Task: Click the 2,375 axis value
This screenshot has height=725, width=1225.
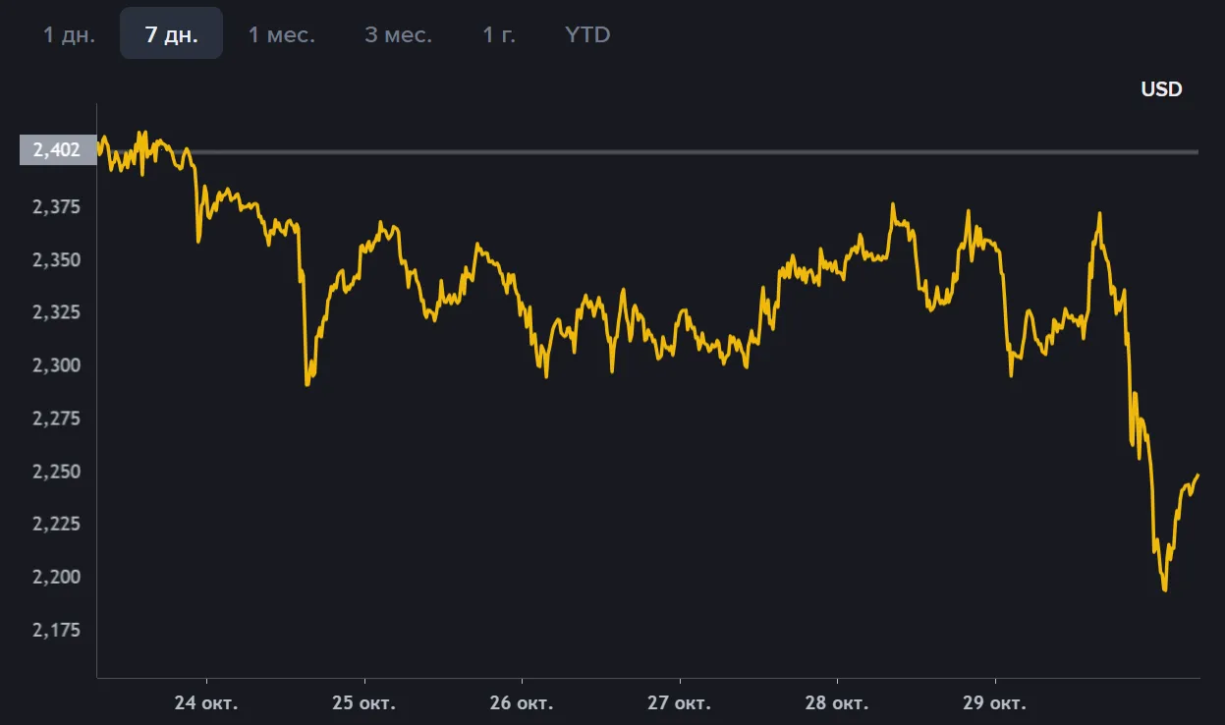Action: [x=57, y=206]
